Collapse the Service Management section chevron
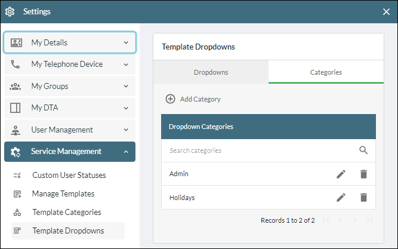Image resolution: width=398 pixels, height=249 pixels. (126, 152)
